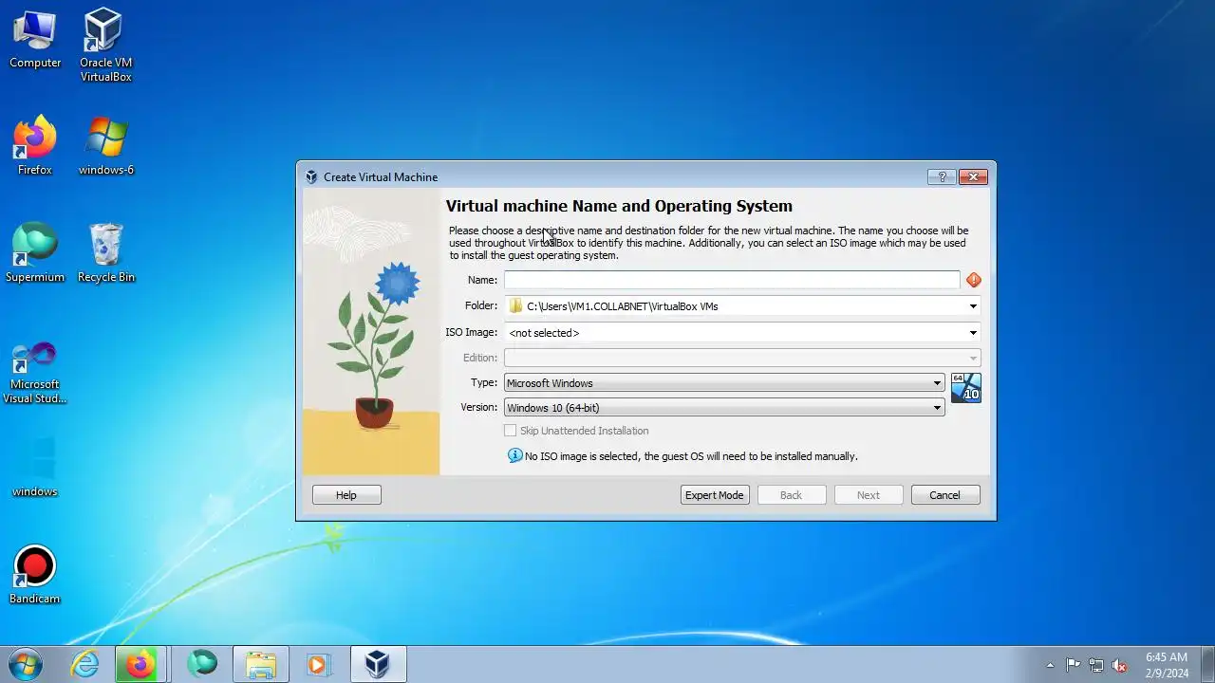Select the Bandicam desktop shortcut
This screenshot has width=1215, height=683.
point(35,574)
